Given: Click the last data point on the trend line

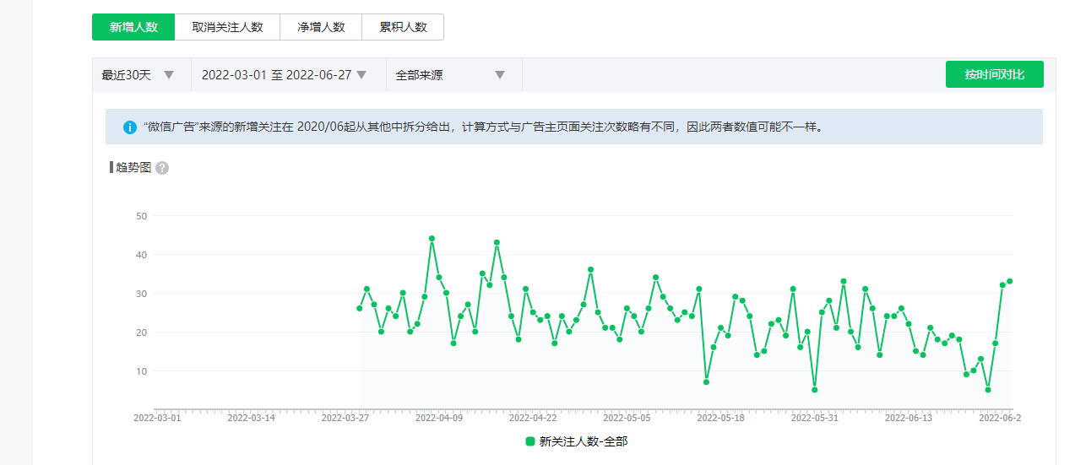Looking at the screenshot, I should 1009,281.
